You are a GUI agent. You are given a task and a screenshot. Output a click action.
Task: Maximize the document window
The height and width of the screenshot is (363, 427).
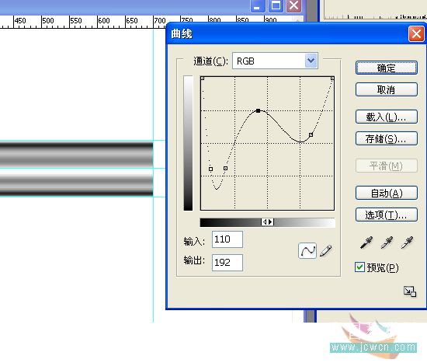pos(276,5)
